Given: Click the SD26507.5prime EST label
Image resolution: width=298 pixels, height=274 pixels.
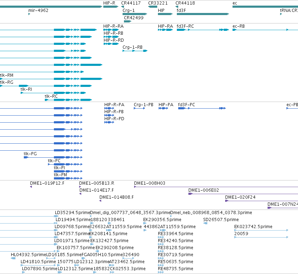Looking at the screenshot, I should (x=221, y=220).
